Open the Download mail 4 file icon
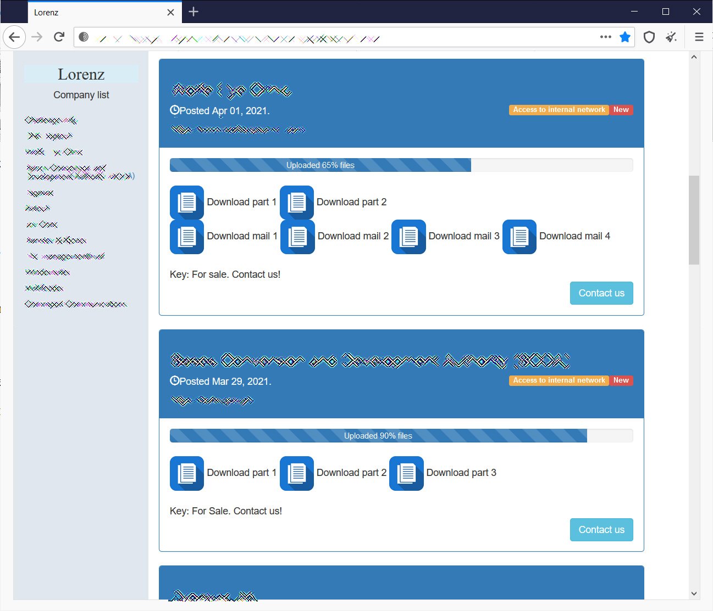The image size is (713, 611). pyautogui.click(x=519, y=237)
